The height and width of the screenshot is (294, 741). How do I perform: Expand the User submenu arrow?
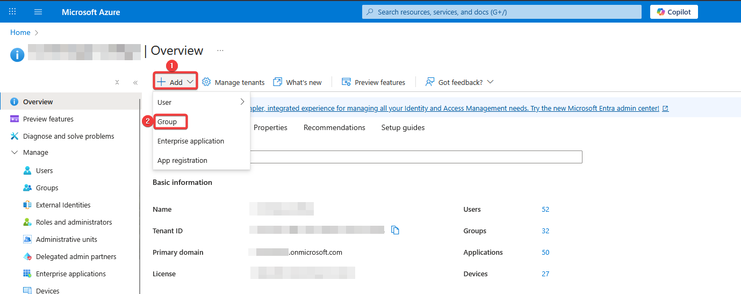click(x=242, y=102)
